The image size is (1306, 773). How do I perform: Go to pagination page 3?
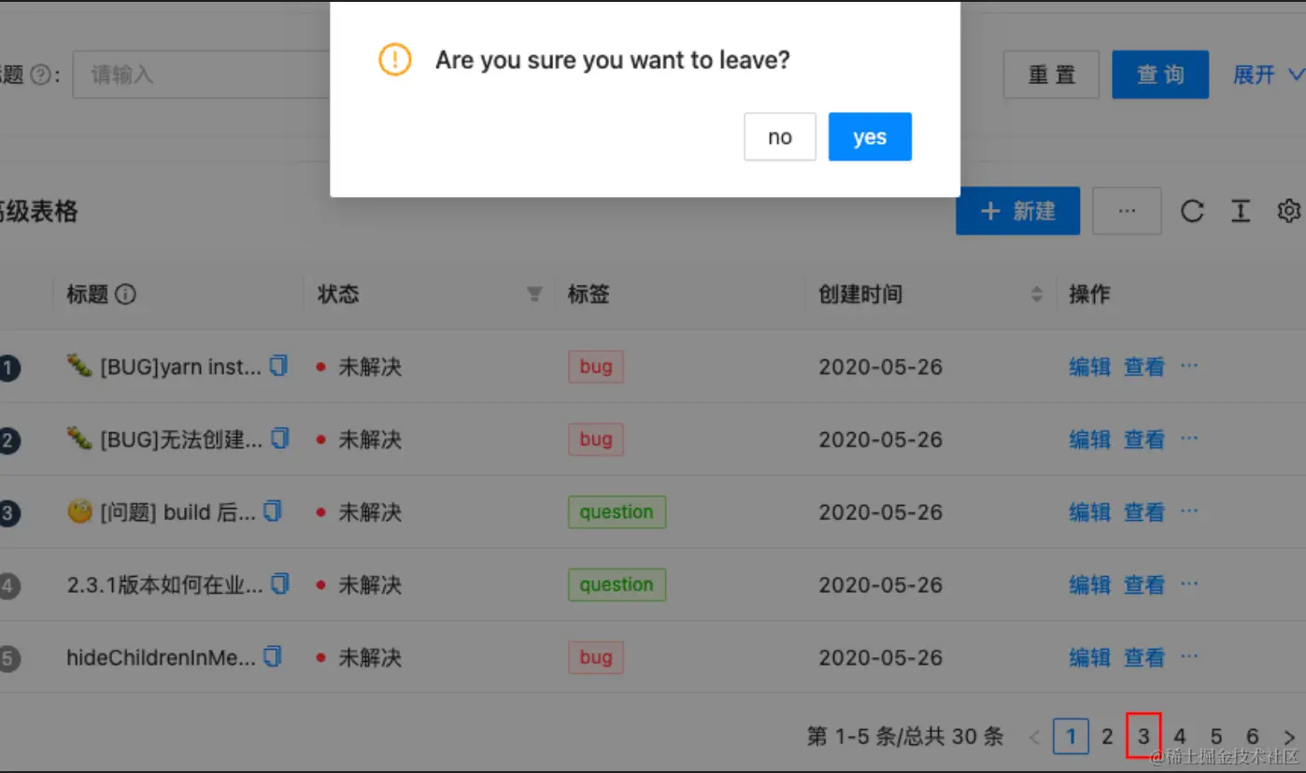1143,737
